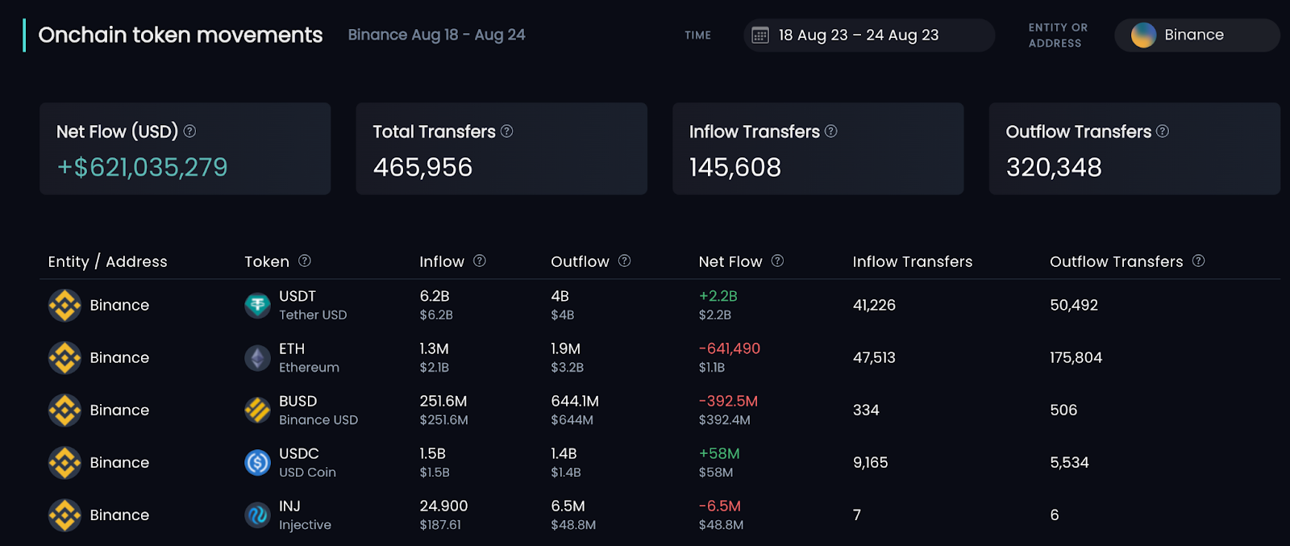Click the 24.900 inflow amount for INJ
Screen dimensions: 1290x546
443,506
